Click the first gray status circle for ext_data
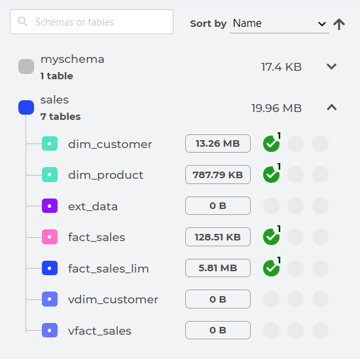Screen dimensions: 360x359 [271, 206]
